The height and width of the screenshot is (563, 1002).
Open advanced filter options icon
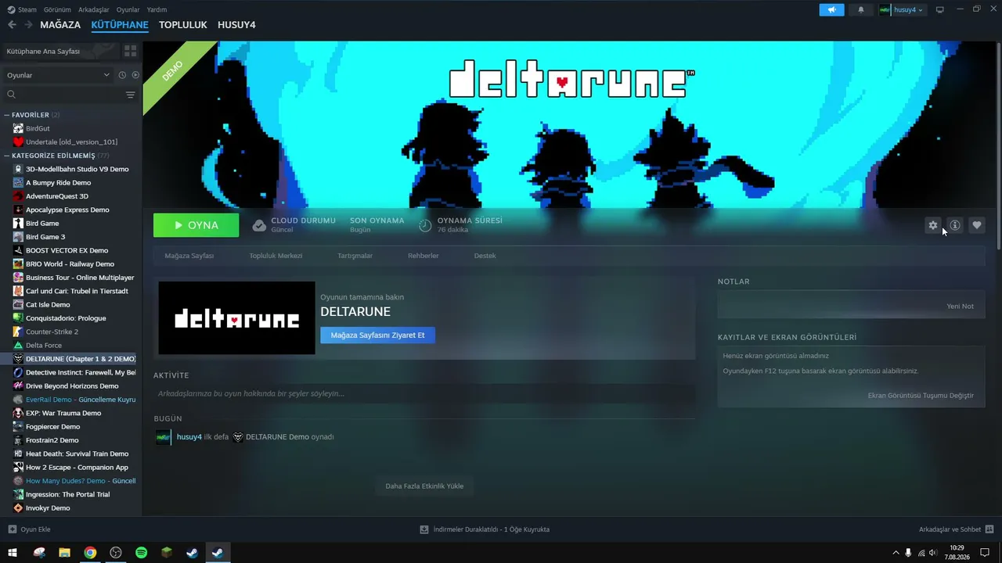tap(130, 95)
